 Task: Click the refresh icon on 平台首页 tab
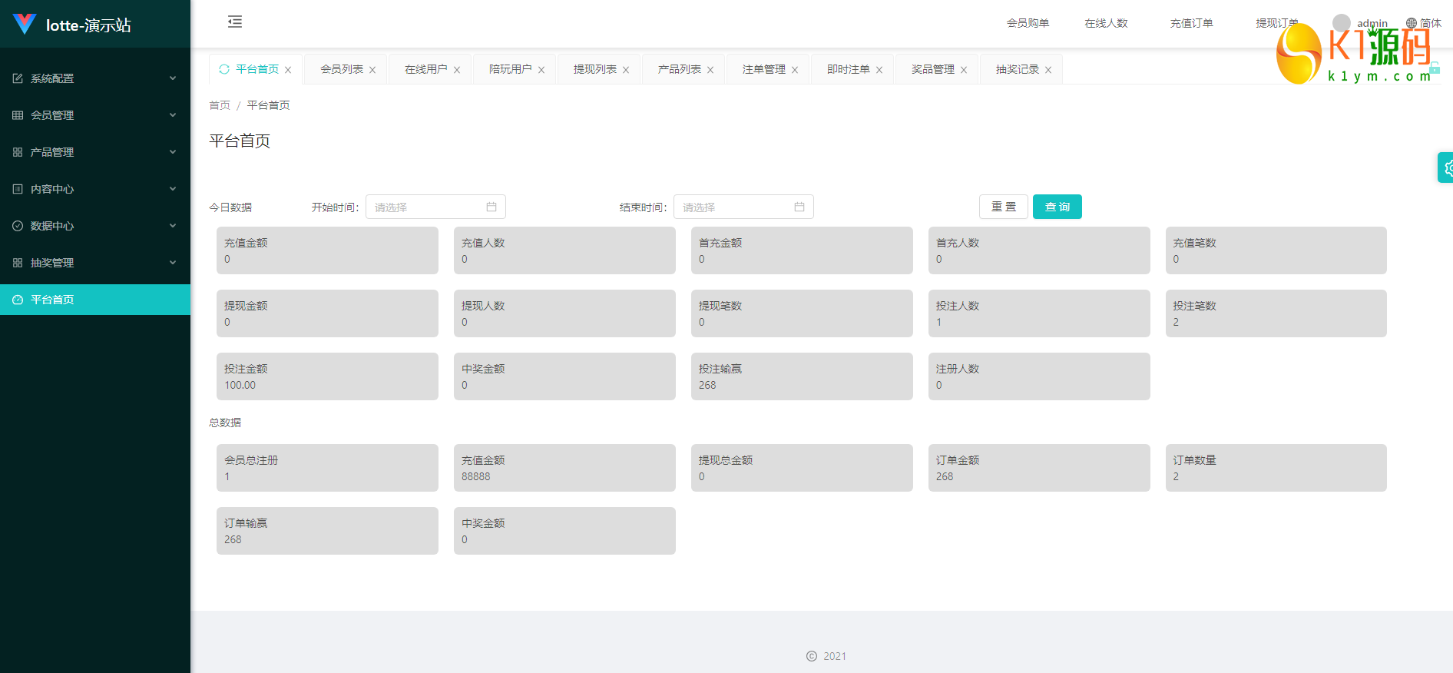(224, 69)
